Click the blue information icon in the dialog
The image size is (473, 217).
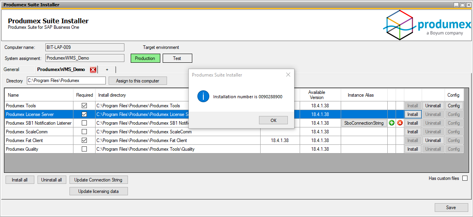pyautogui.click(x=203, y=96)
